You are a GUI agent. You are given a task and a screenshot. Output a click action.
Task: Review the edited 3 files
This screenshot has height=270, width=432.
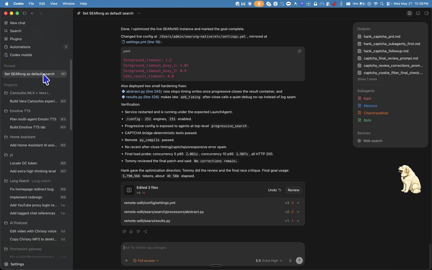(x=293, y=190)
